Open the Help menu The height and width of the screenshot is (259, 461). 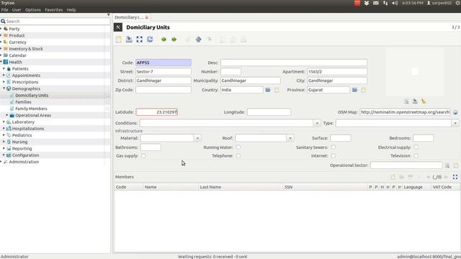pos(71,9)
